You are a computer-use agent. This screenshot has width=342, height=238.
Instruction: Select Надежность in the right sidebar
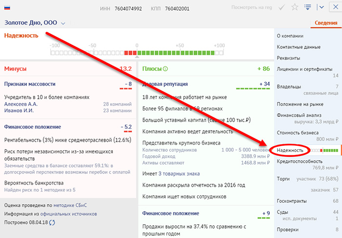[x=290, y=151]
